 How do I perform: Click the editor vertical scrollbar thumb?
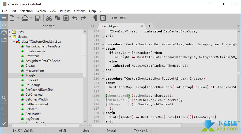pyautogui.click(x=239, y=73)
